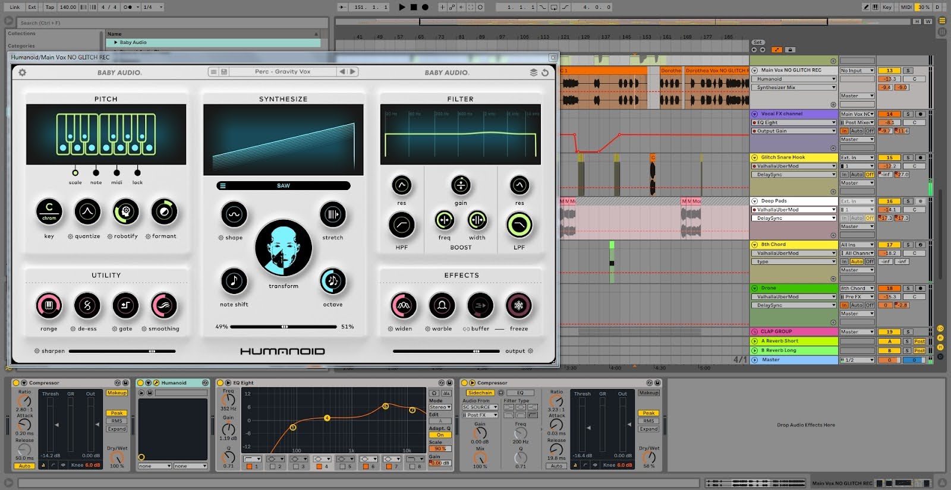The image size is (951, 490).
Task: Arm the transport Record button
Action: click(x=425, y=7)
